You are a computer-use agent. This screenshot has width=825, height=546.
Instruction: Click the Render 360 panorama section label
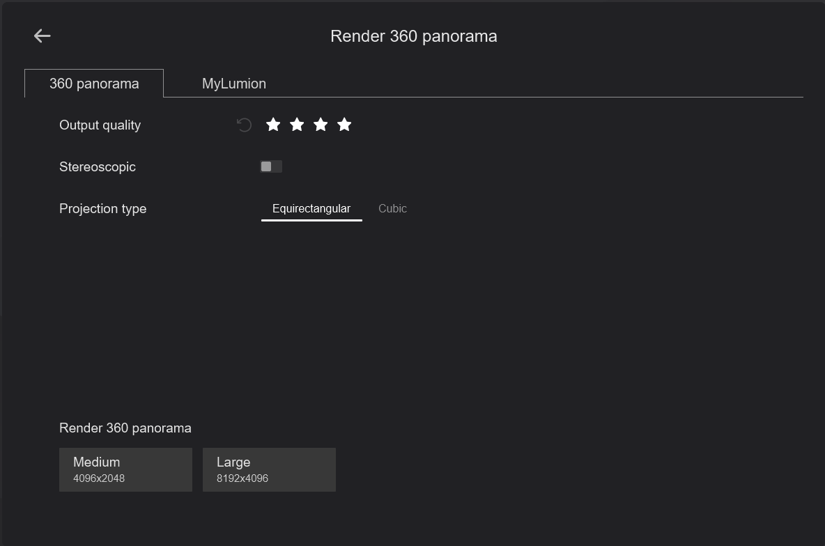(x=125, y=428)
